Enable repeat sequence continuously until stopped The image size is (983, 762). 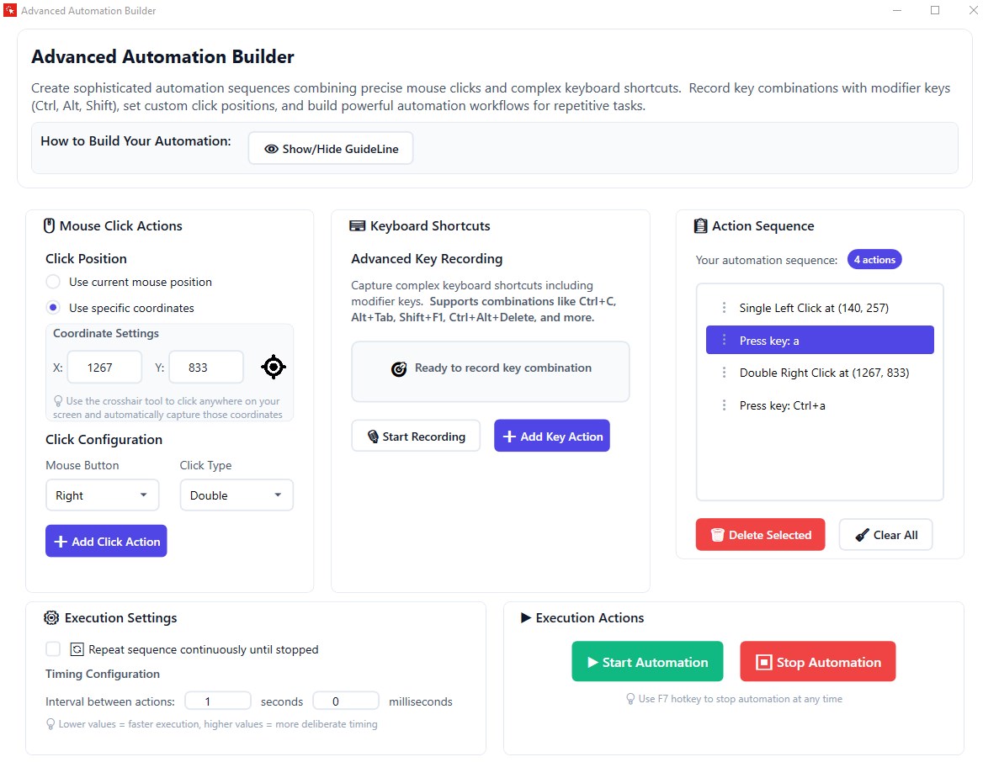click(x=52, y=648)
